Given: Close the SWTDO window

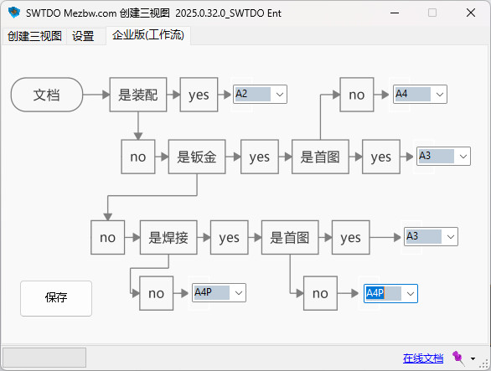Looking at the screenshot, I should coord(471,13).
